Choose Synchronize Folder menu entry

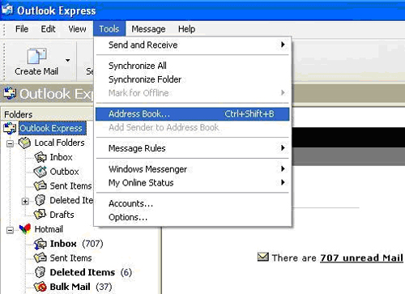click(x=193, y=79)
